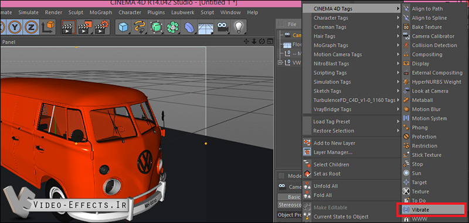Expand the NitroBlast Tags submenu
The height and width of the screenshot is (223, 469).
352,64
